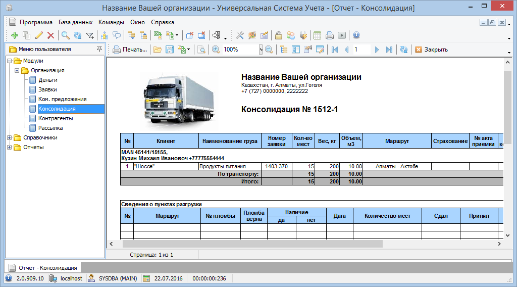
Task: Open the Команды menu
Action: pos(111,22)
